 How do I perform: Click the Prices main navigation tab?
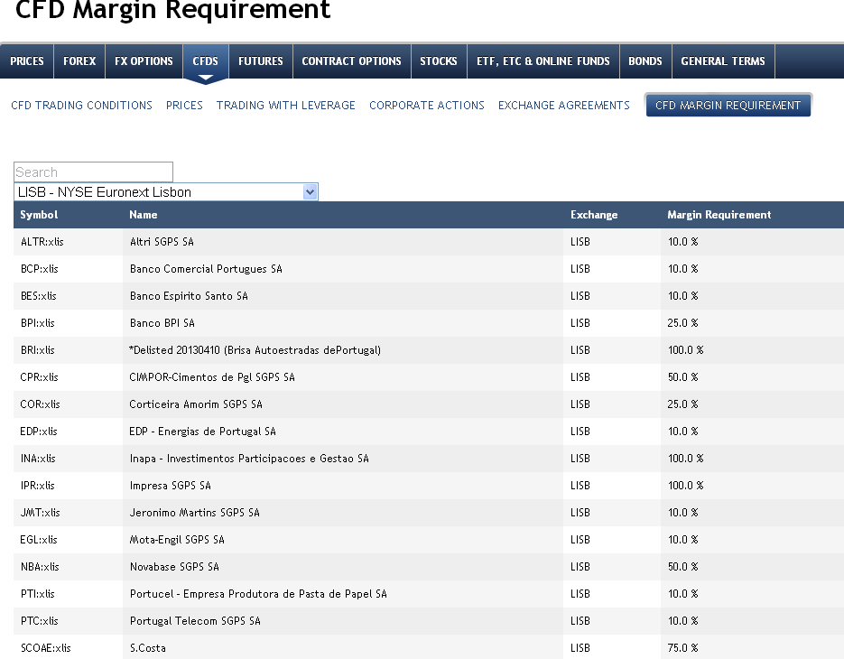pos(27,61)
